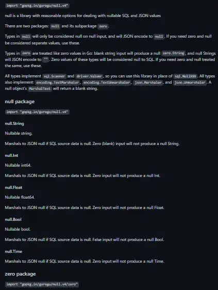Select the null.Time subheading

(x=13, y=251)
